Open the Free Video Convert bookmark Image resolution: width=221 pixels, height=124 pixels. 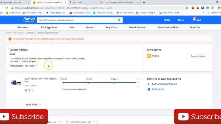33,13
